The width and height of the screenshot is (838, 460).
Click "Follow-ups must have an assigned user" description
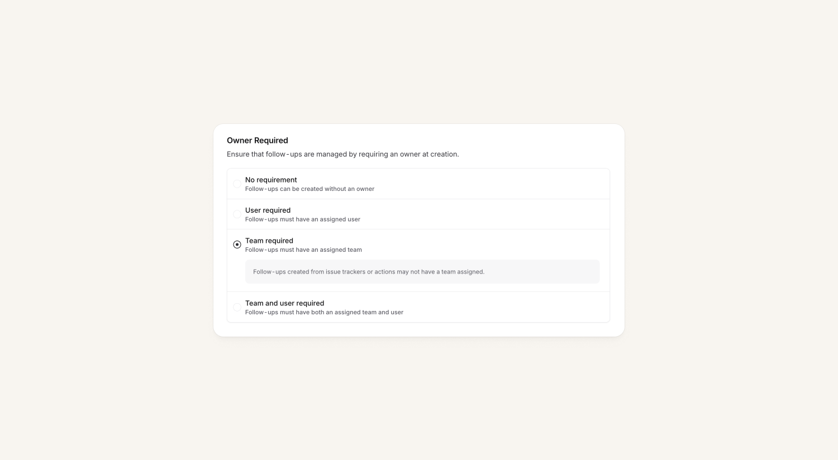tap(302, 219)
